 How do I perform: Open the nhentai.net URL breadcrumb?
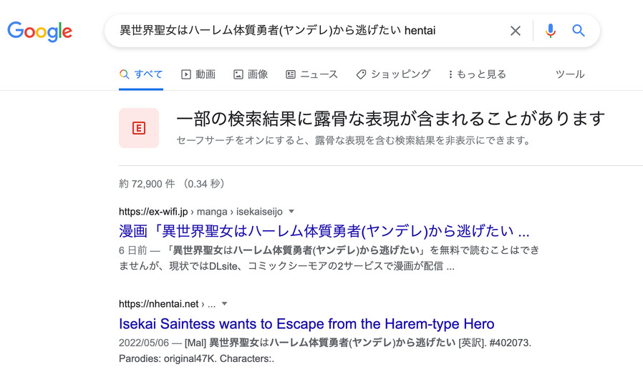pos(167,304)
